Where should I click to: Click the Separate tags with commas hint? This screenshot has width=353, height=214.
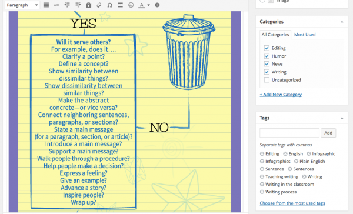286,145
